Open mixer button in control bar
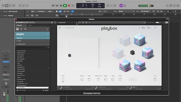 (x=23, y=6)
